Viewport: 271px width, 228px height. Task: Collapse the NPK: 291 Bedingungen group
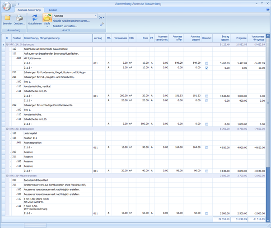click(x=7, y=129)
